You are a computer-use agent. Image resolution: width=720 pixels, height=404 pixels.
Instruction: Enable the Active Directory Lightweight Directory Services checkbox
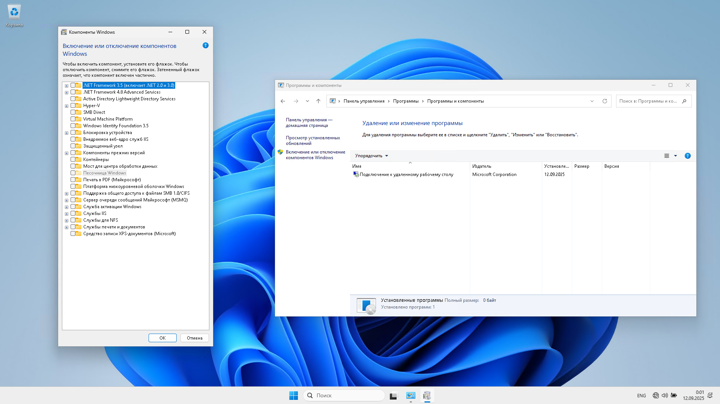[73, 99]
